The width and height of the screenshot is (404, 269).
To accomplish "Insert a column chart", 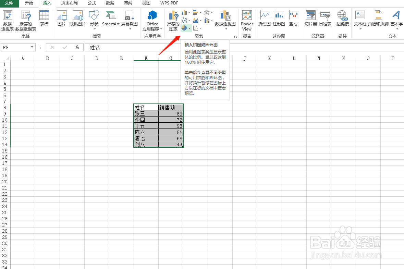I will (x=184, y=12).
